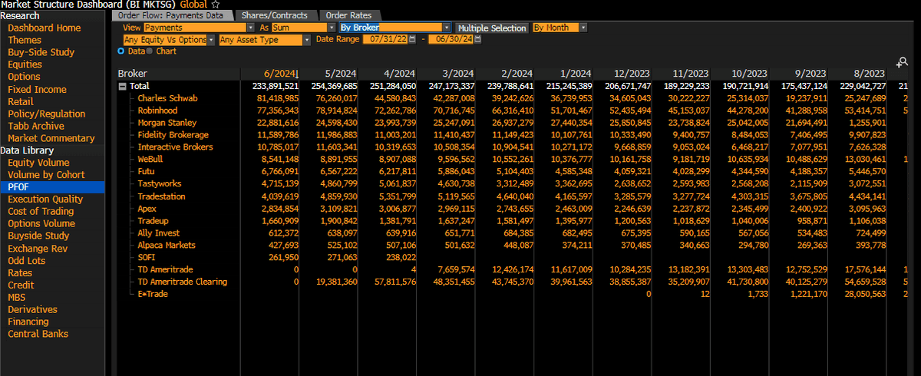Screen dimensions: 921x376
Task: Click the date range start field
Action: [385, 39]
